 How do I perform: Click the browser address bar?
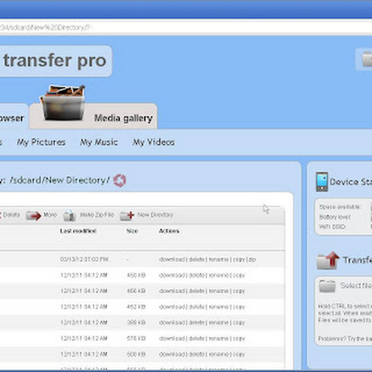click(x=186, y=28)
